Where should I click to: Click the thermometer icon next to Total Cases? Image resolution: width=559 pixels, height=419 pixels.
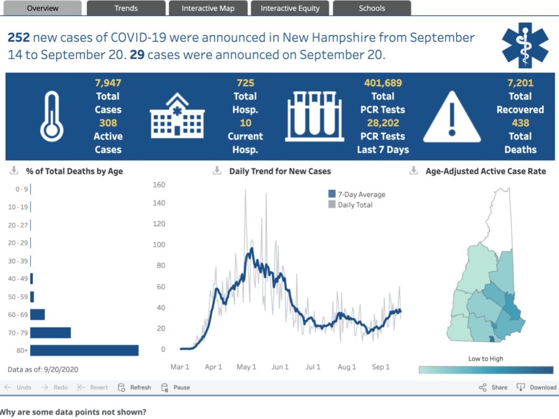tap(52, 116)
